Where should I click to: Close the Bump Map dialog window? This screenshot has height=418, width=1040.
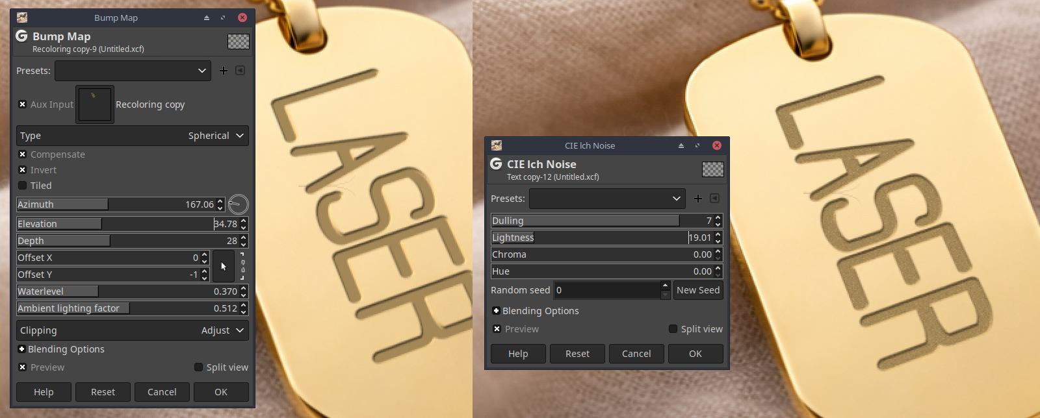242,18
